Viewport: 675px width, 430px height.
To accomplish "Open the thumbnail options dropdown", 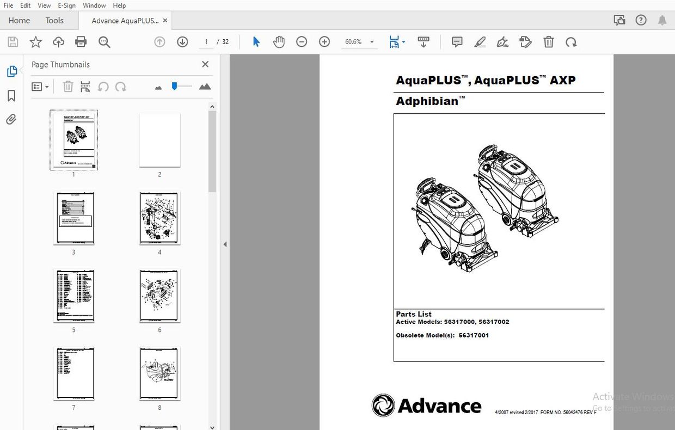I will [40, 87].
